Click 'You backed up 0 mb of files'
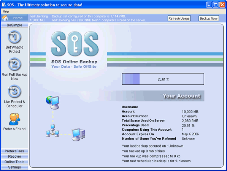 click(x=143, y=151)
